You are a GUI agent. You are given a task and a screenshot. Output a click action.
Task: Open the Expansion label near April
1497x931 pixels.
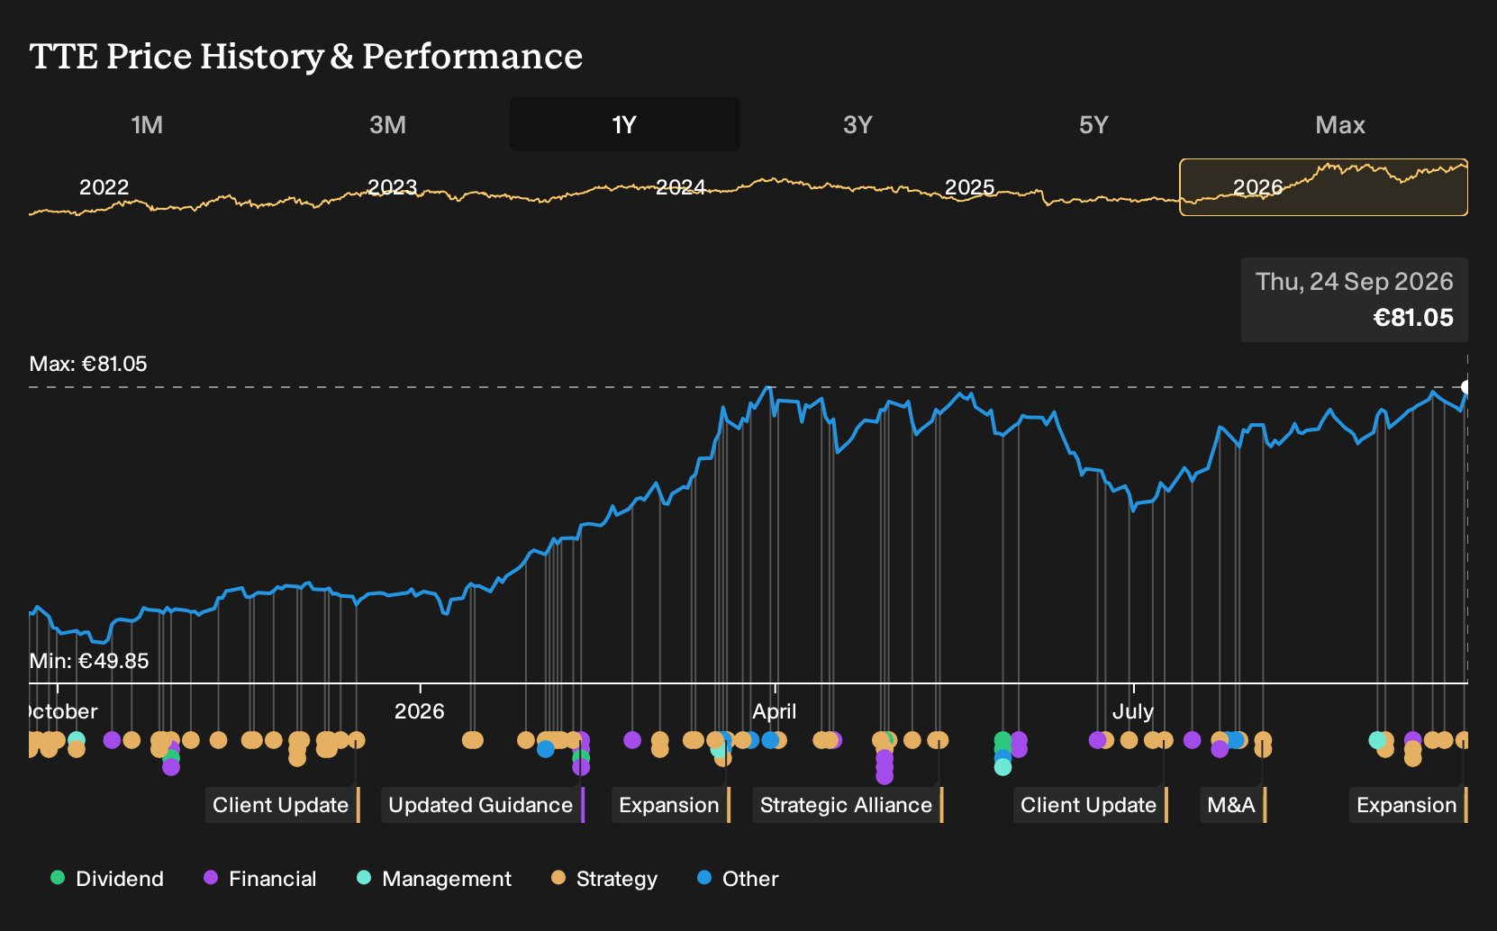pyautogui.click(x=670, y=805)
